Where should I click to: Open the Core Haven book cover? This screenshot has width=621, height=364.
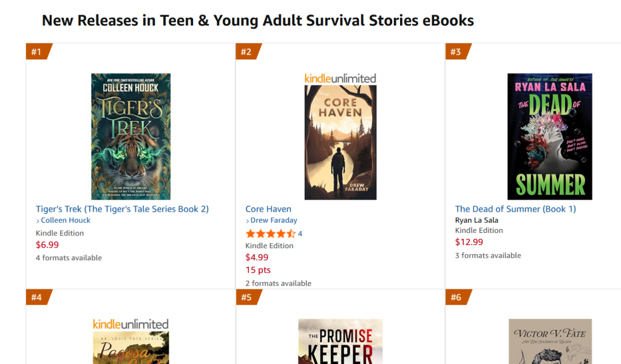(x=340, y=143)
